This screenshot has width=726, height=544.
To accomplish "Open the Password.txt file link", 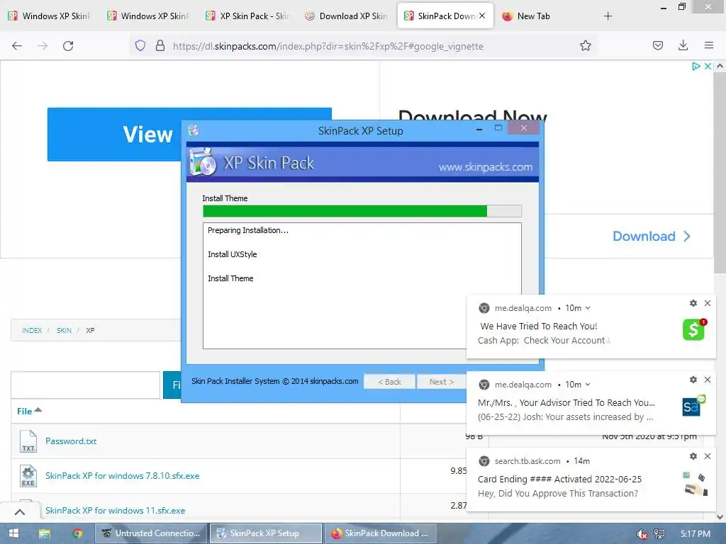I will click(71, 441).
